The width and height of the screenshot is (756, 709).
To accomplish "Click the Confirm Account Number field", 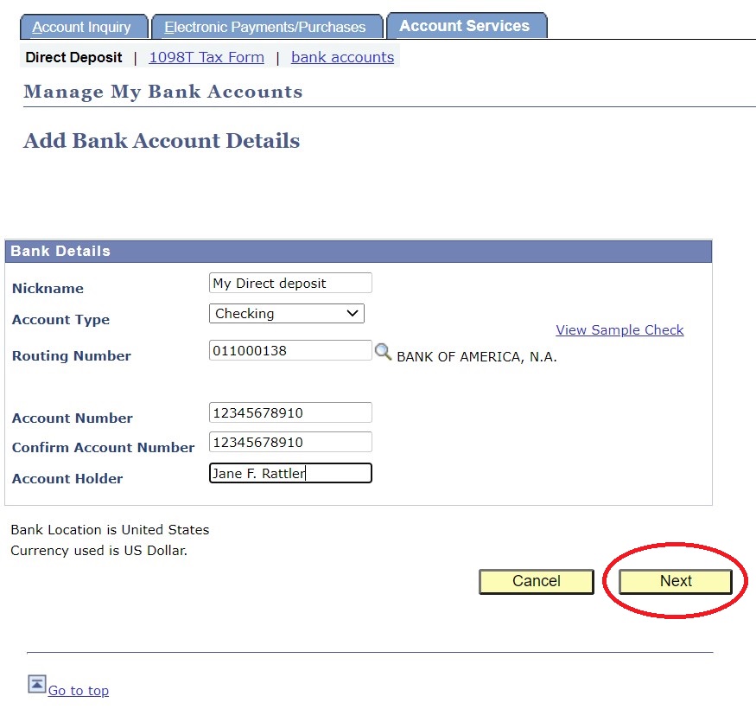I will pyautogui.click(x=290, y=442).
